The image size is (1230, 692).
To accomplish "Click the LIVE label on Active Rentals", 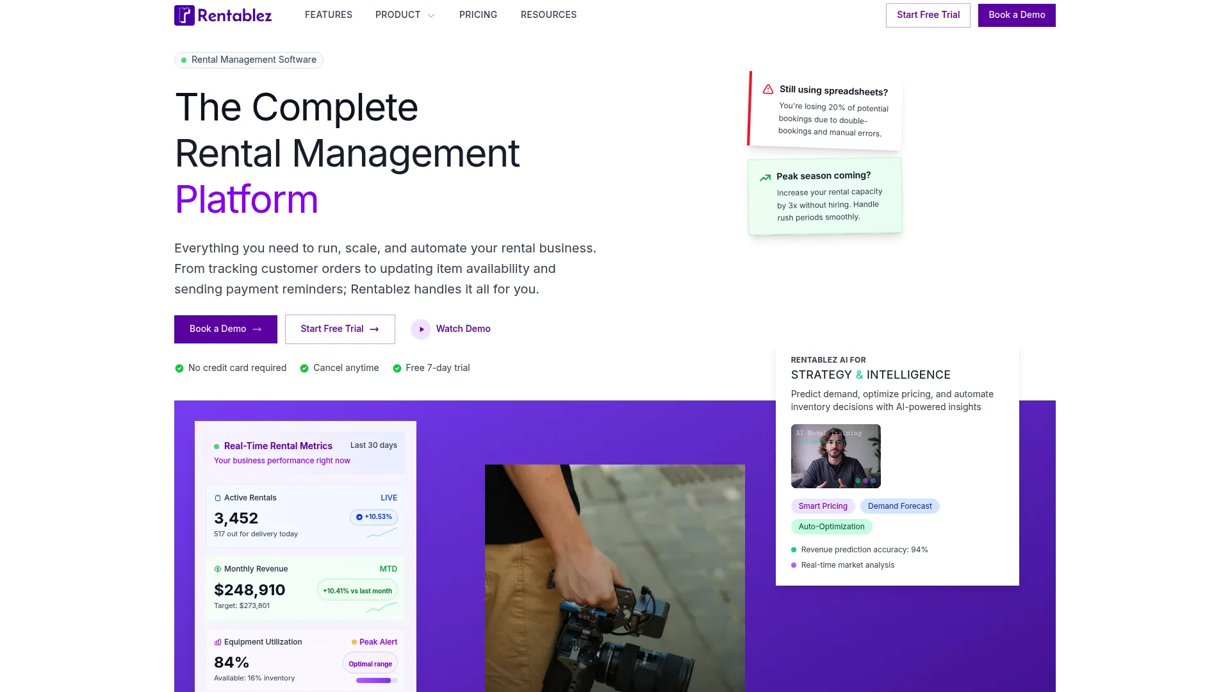I will pyautogui.click(x=389, y=498).
